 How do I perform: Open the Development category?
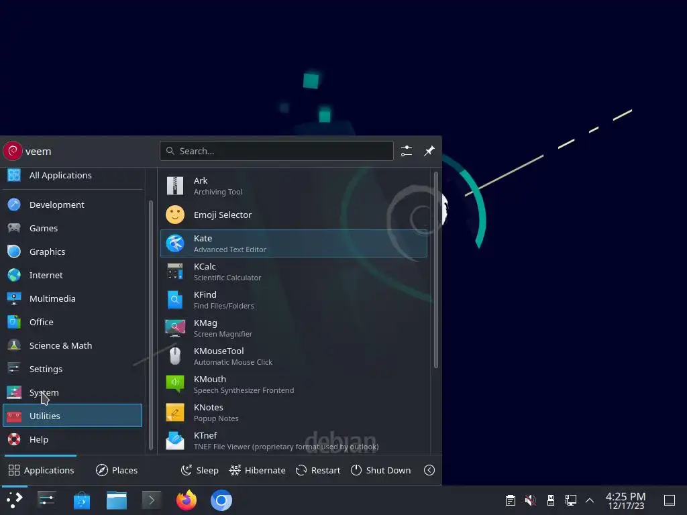point(72,205)
